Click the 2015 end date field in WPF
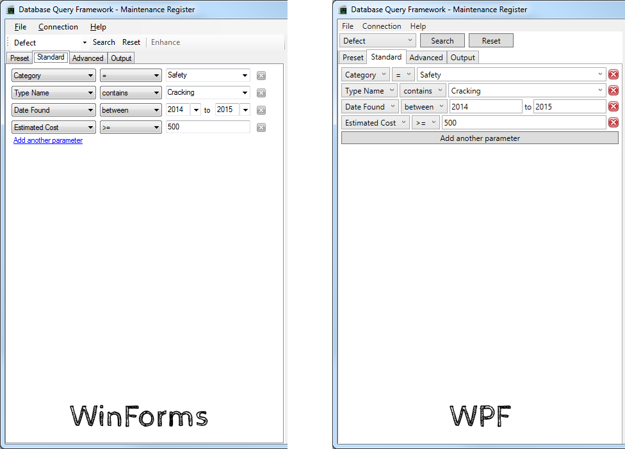 570,106
